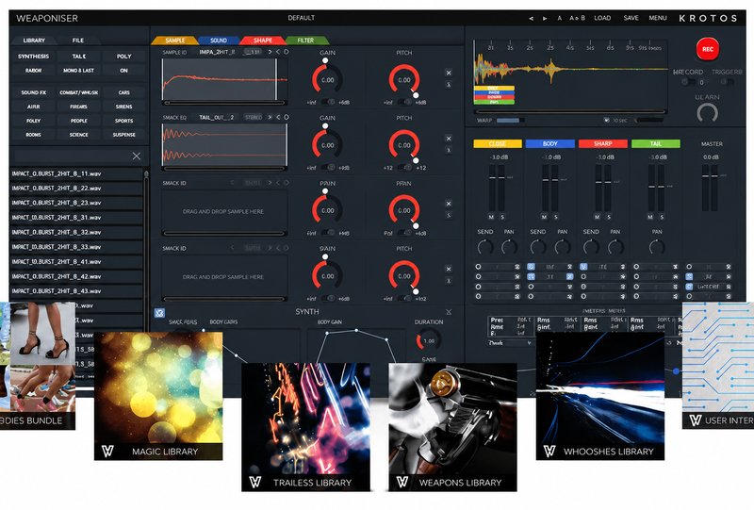Play the IMPA_2HIT sample preview

coord(287,52)
